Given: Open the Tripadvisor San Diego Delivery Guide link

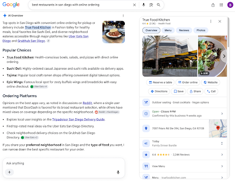Looking at the screenshot, I should coord(78,119).
